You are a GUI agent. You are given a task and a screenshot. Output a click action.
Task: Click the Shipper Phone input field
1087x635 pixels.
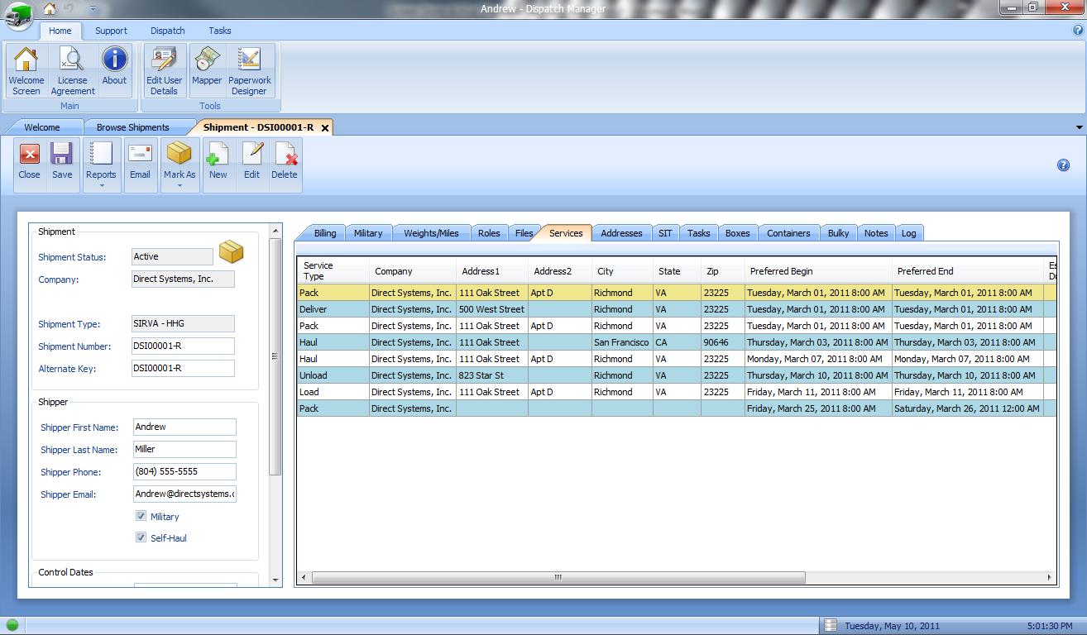(184, 471)
